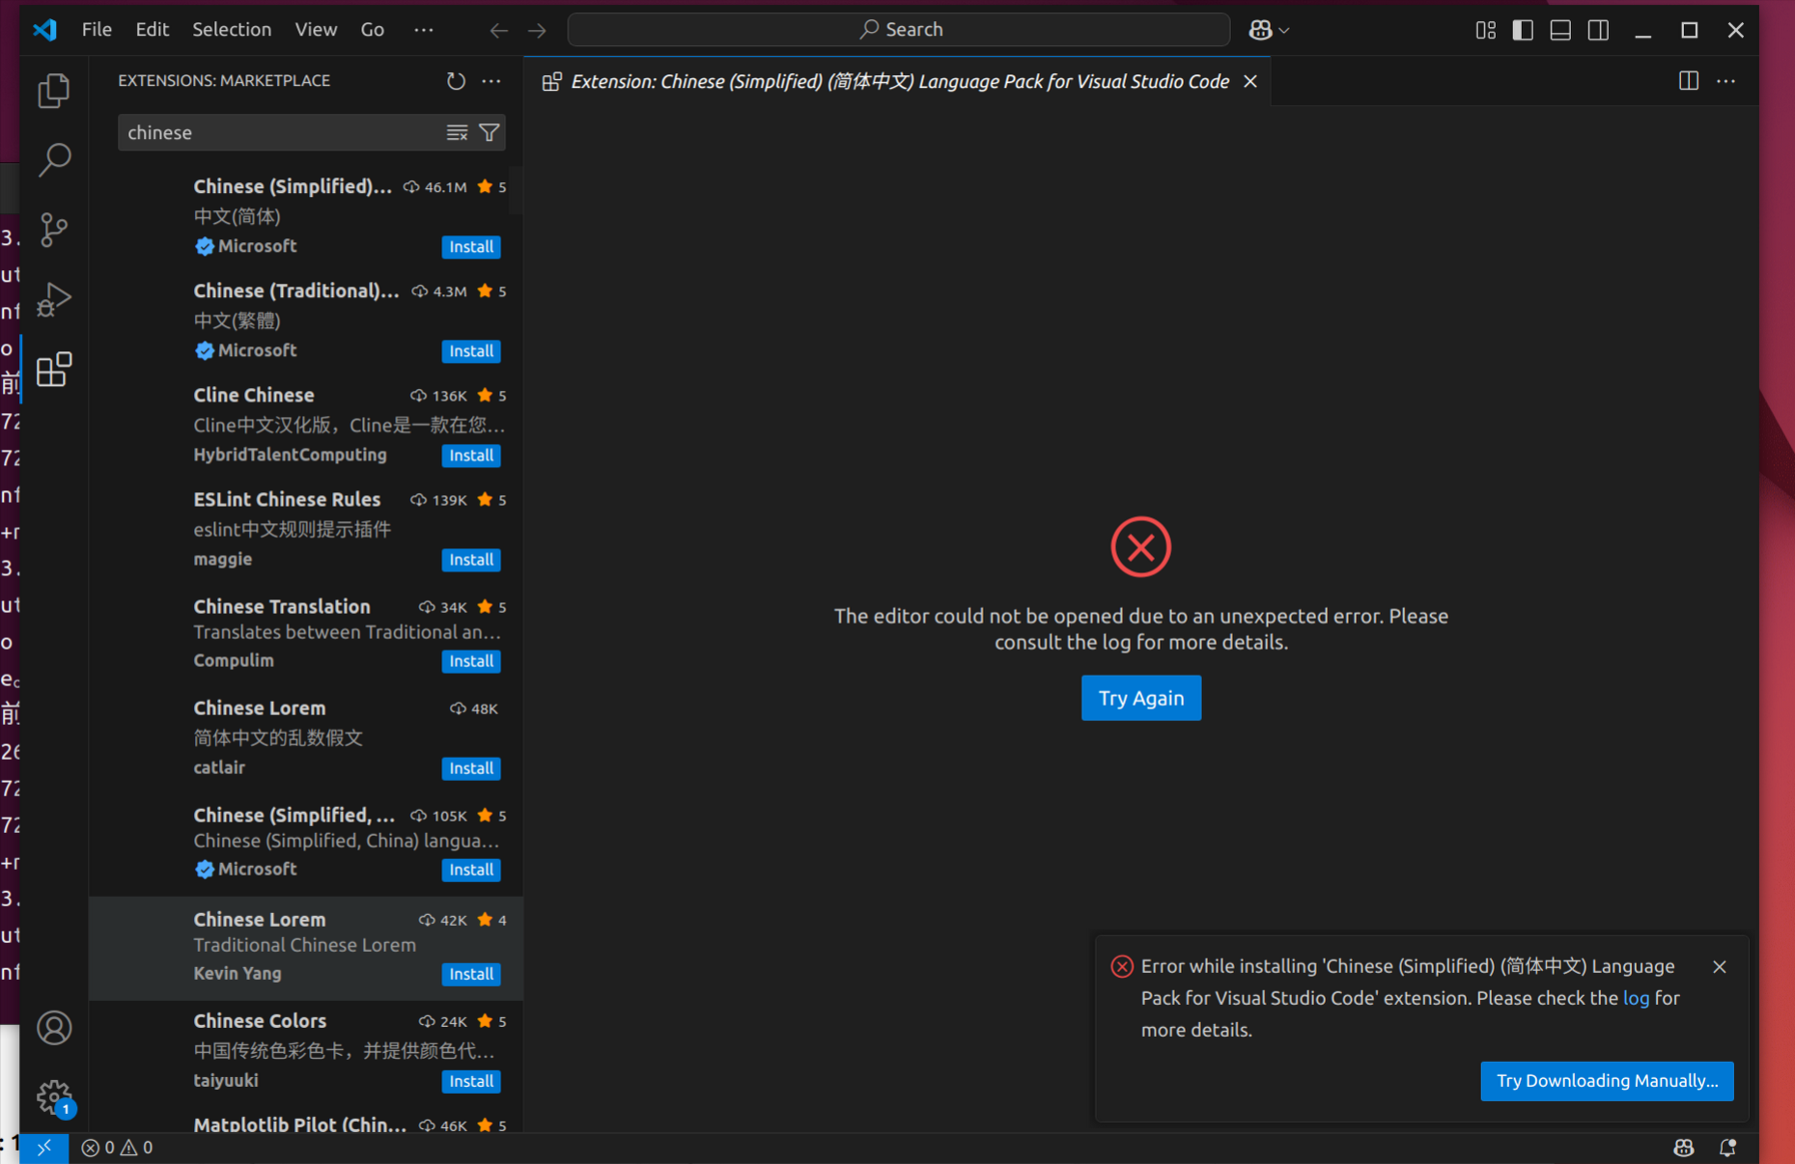The height and width of the screenshot is (1164, 1795).
Task: Open the Source Control view
Action: tap(54, 230)
